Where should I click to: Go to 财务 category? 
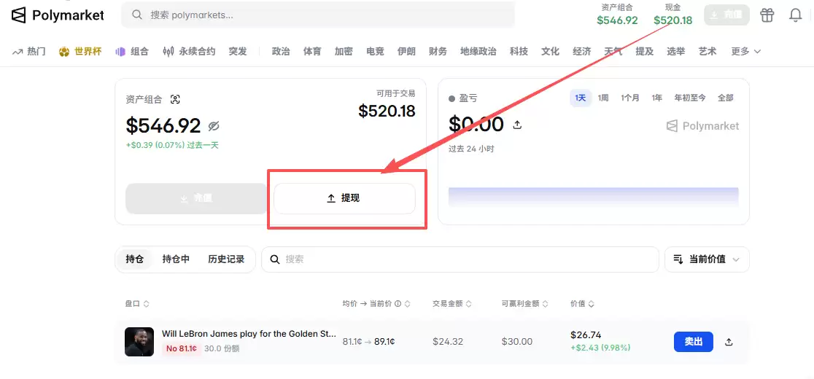pos(438,51)
